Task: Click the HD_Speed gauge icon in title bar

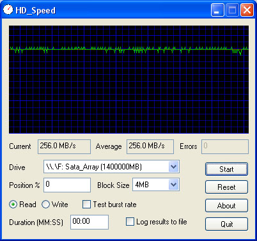Action: coord(8,10)
